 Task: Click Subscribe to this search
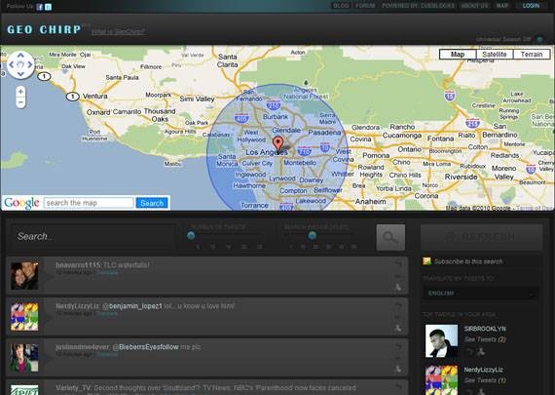coord(468,261)
